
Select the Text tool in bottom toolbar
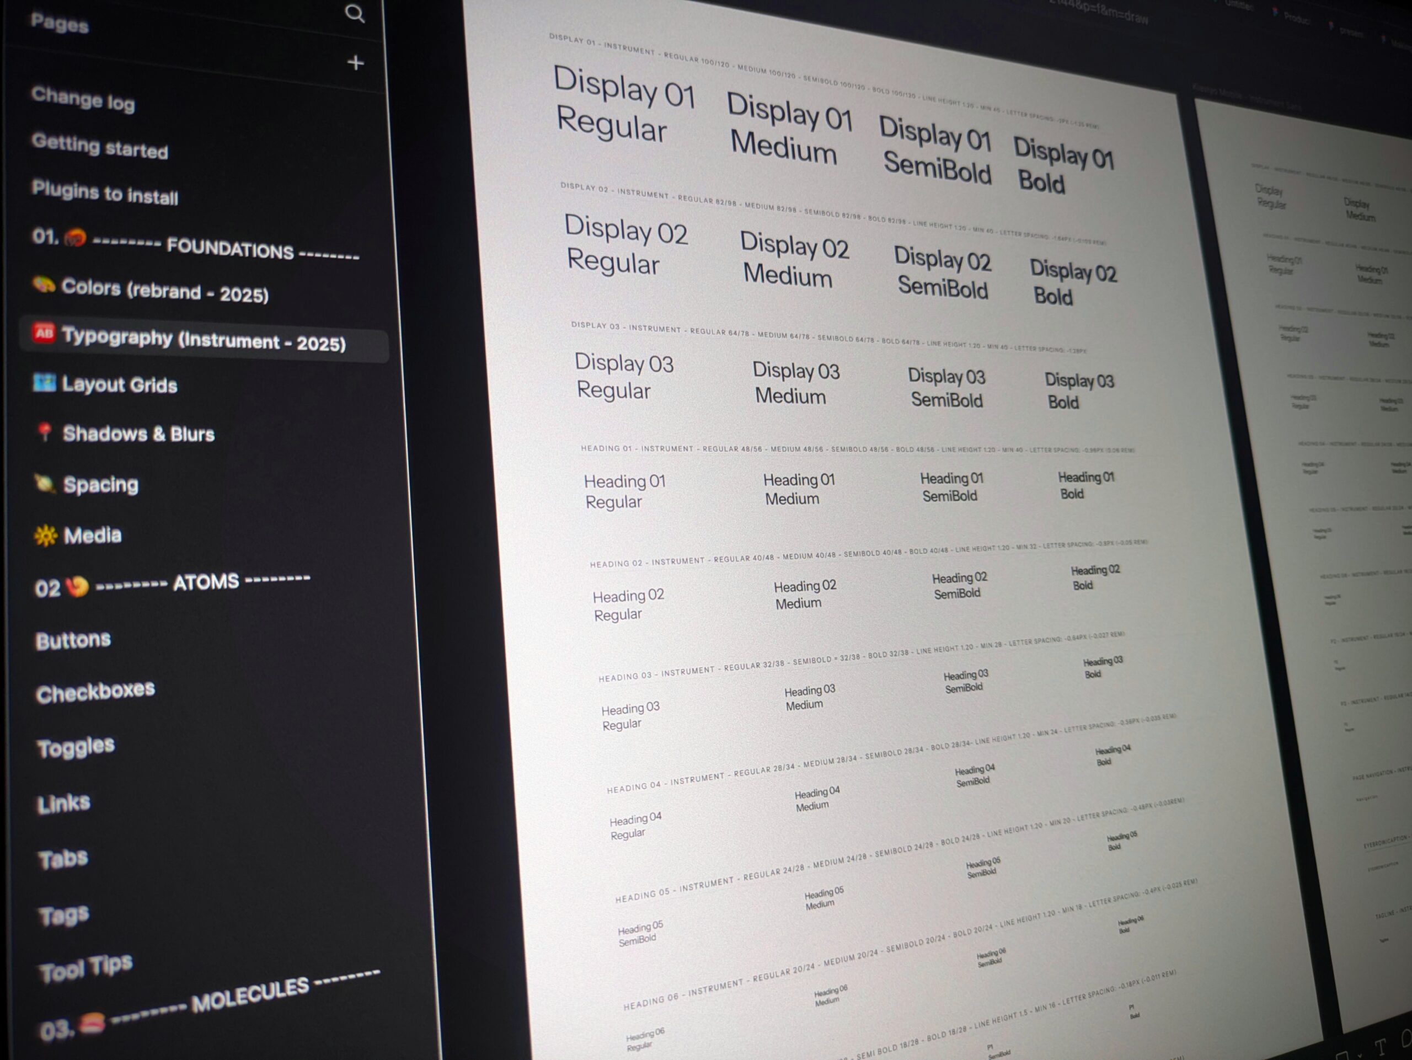coord(1380,1047)
